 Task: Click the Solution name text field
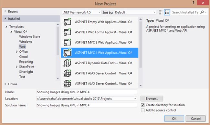87,105
